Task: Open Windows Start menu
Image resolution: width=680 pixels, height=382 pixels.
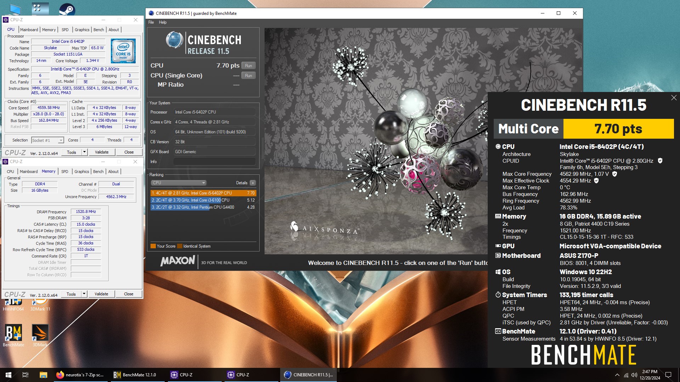Action: (8, 375)
